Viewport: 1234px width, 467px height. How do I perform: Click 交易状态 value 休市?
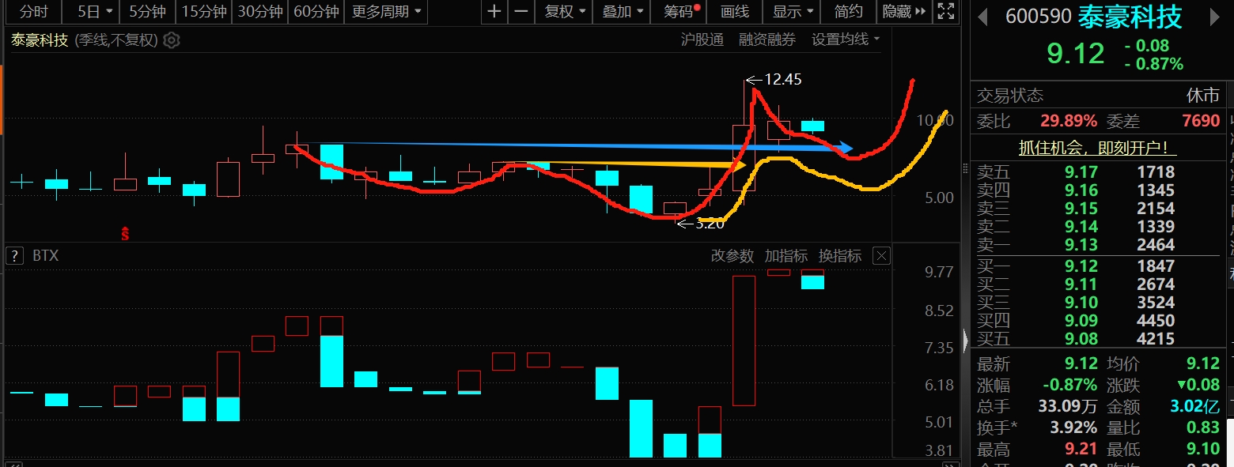(x=1203, y=96)
